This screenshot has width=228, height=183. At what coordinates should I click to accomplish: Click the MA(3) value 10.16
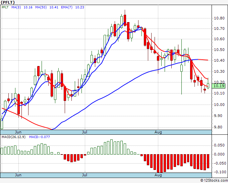pyautogui.click(x=28, y=7)
